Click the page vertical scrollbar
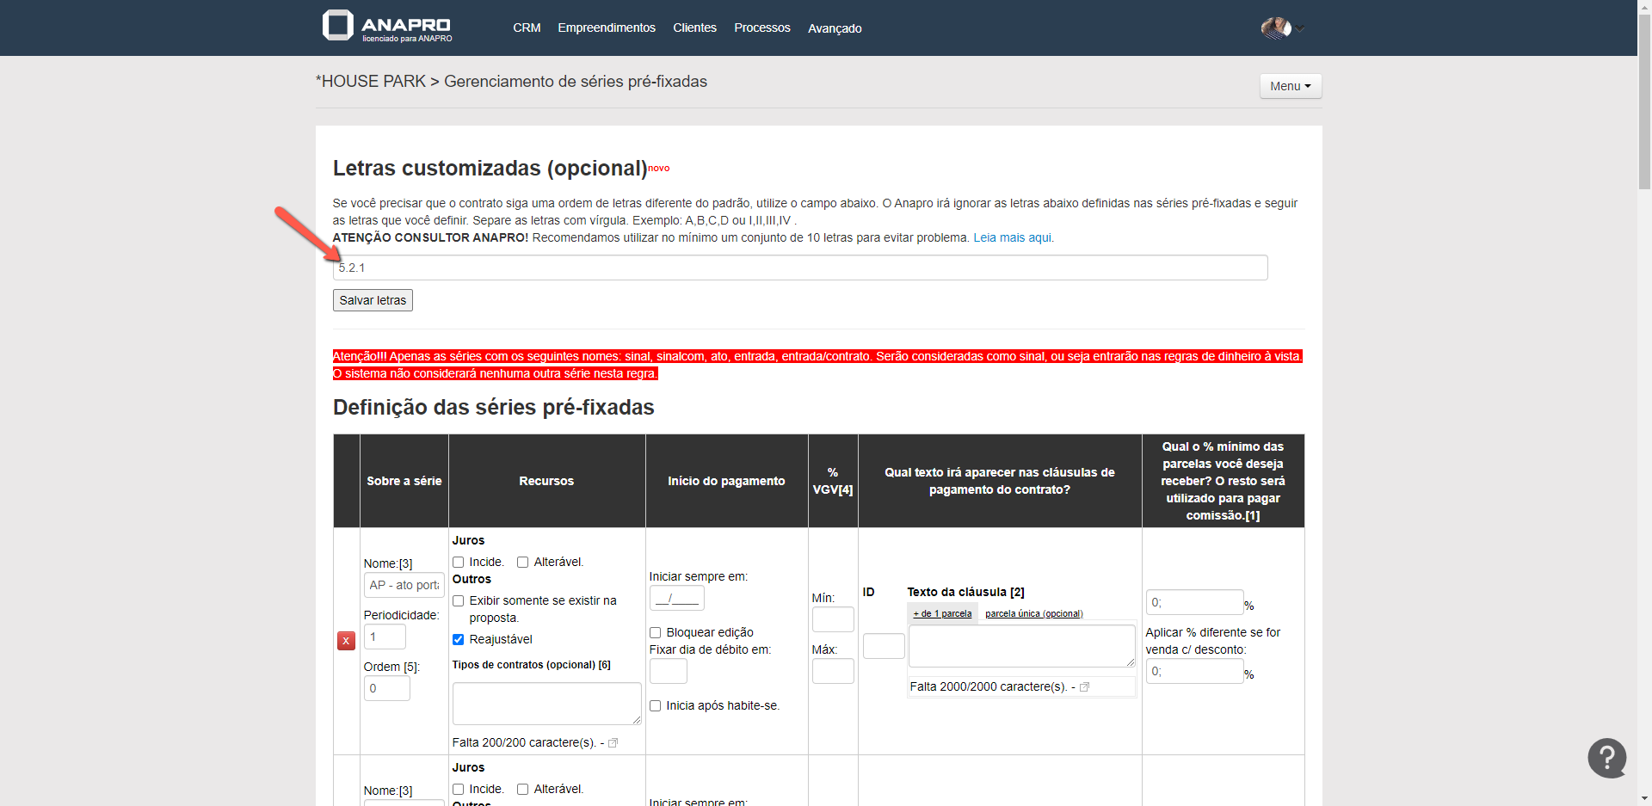This screenshot has height=806, width=1652. click(1644, 103)
